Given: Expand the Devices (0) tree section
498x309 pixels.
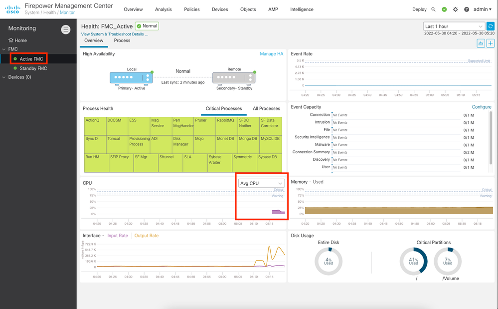Looking at the screenshot, I should [4, 77].
